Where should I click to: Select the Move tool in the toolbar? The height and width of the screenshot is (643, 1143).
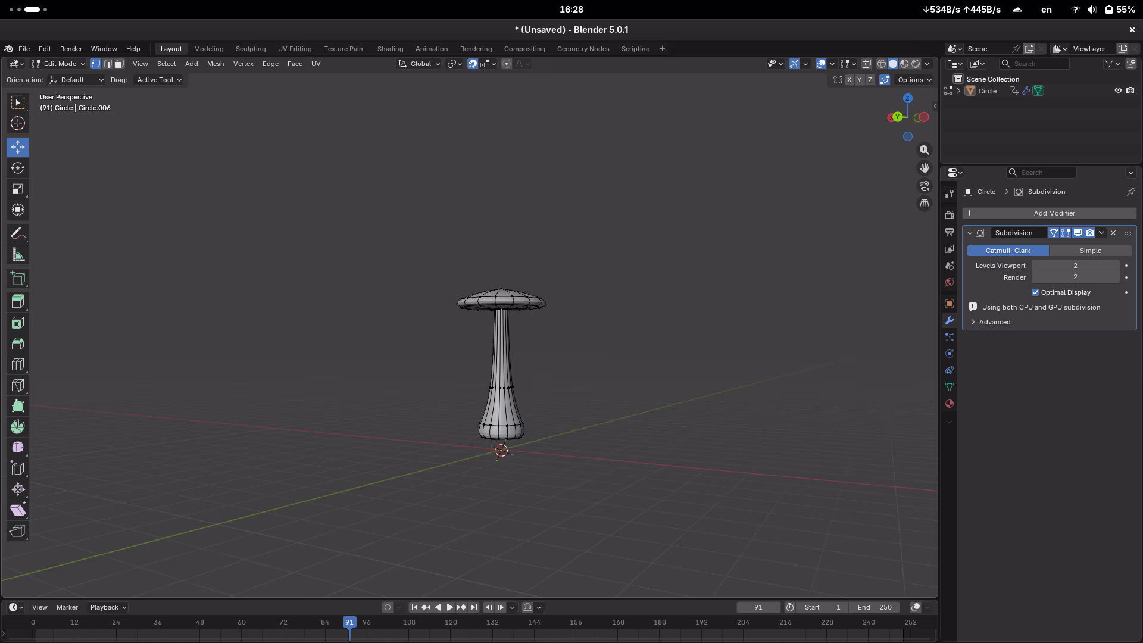coord(17,147)
